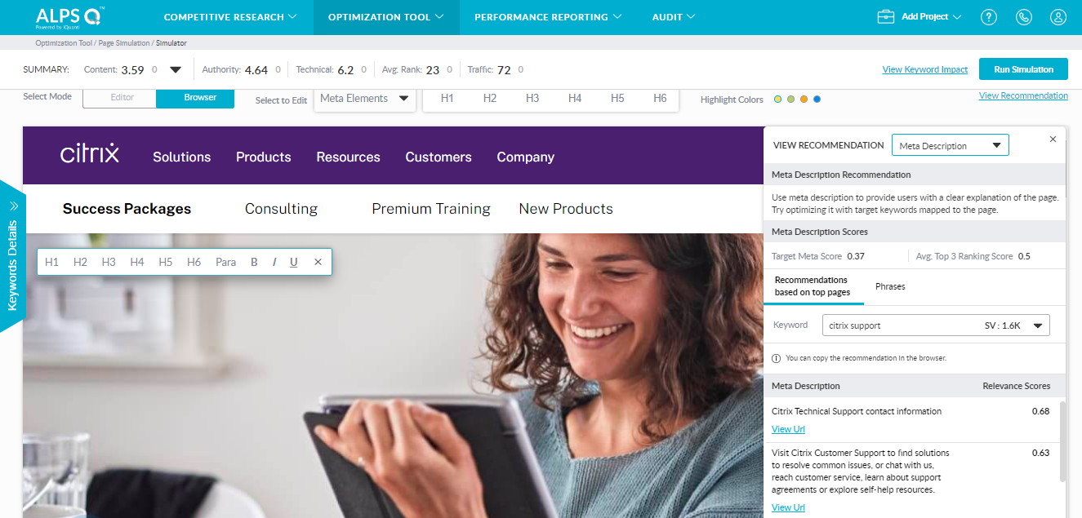
Task: Select H1 in the floating format toolbar
Action: 52,262
